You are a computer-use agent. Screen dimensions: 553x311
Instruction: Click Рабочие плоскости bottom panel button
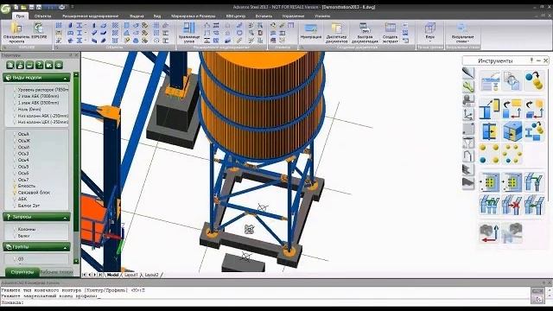coord(56,272)
